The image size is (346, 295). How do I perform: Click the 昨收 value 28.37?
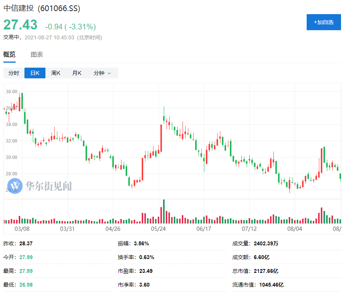pyautogui.click(x=26, y=243)
